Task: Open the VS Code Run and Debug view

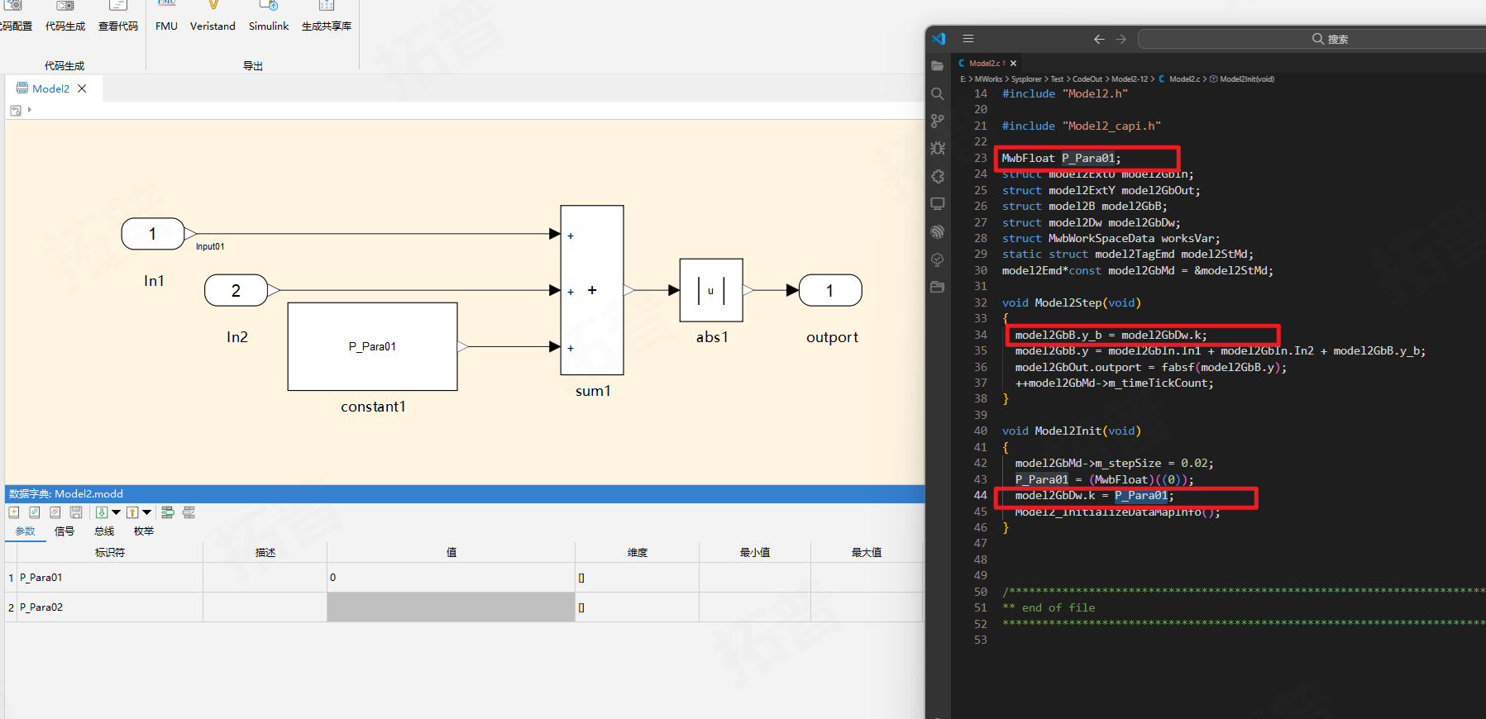Action: click(937, 149)
